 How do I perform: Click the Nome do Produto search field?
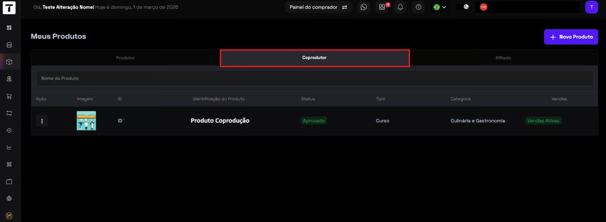314,78
